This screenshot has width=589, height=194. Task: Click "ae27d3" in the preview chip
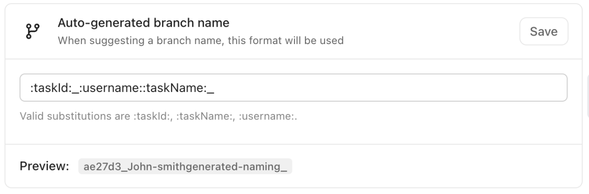[x=97, y=166]
